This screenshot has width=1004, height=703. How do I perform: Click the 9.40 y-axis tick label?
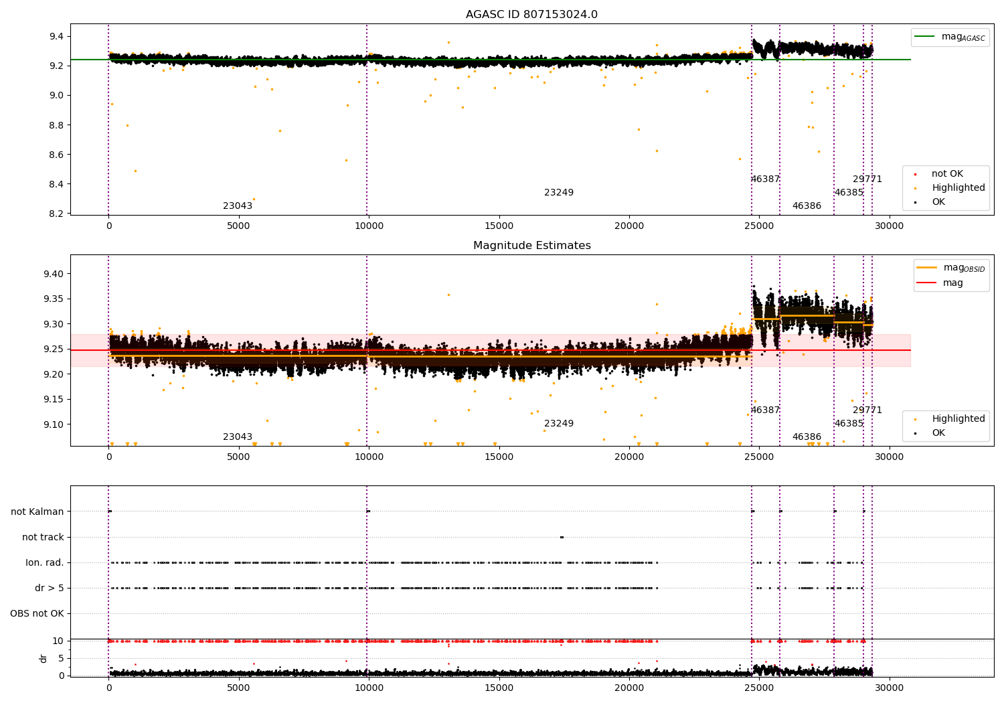[54, 274]
